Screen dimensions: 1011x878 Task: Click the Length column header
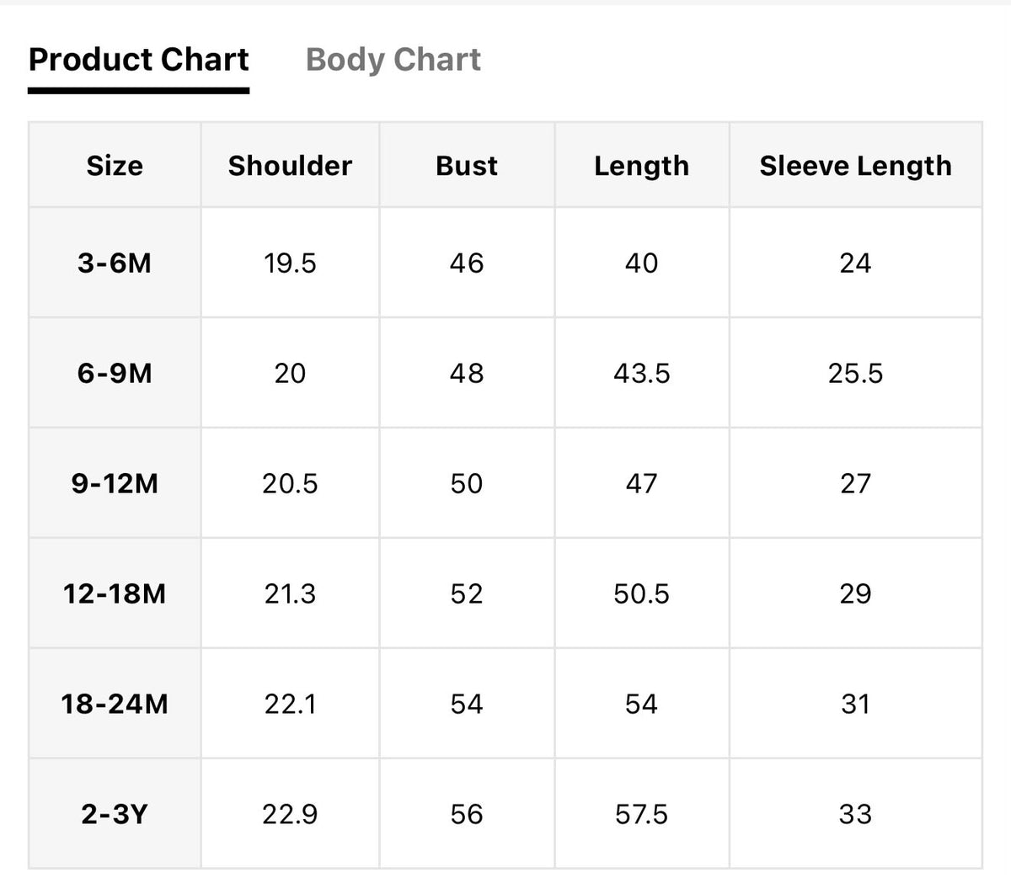point(641,165)
